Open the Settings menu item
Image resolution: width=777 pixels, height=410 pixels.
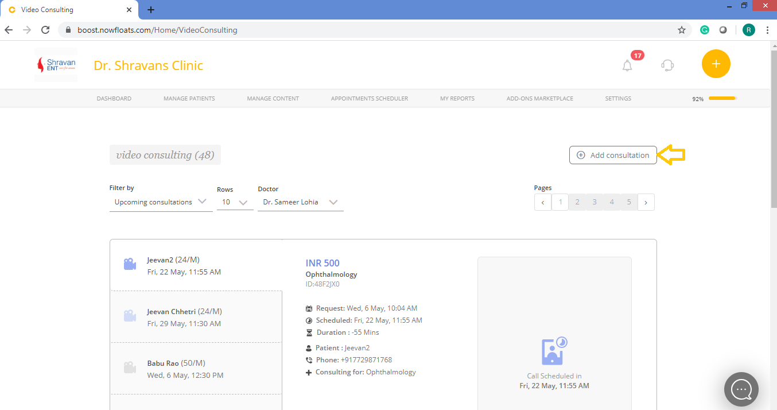tap(618, 99)
